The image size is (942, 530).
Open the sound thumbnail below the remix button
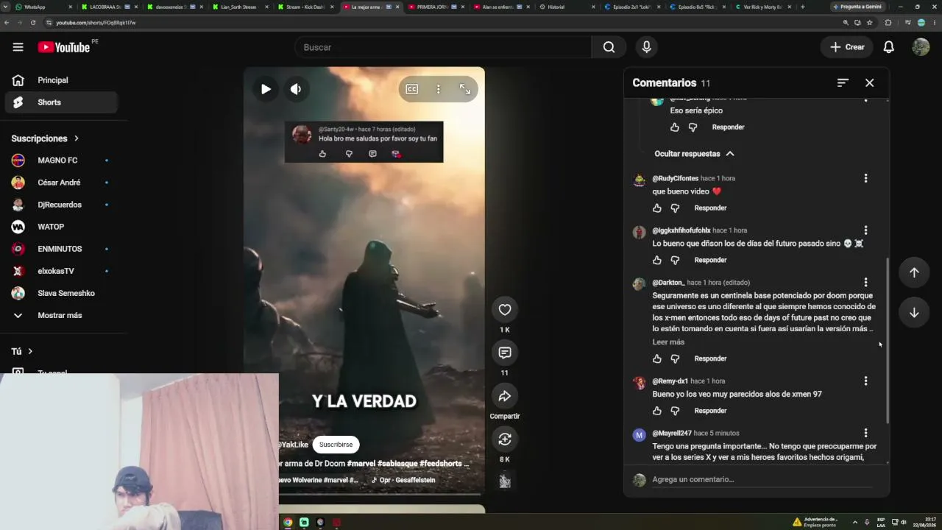505,481
